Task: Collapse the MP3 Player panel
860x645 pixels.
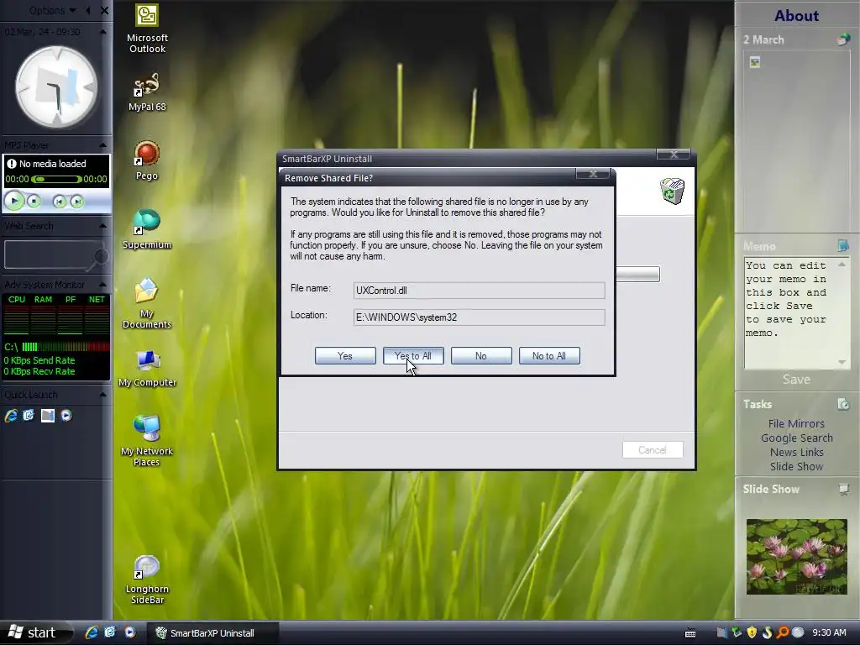Action: pos(102,144)
